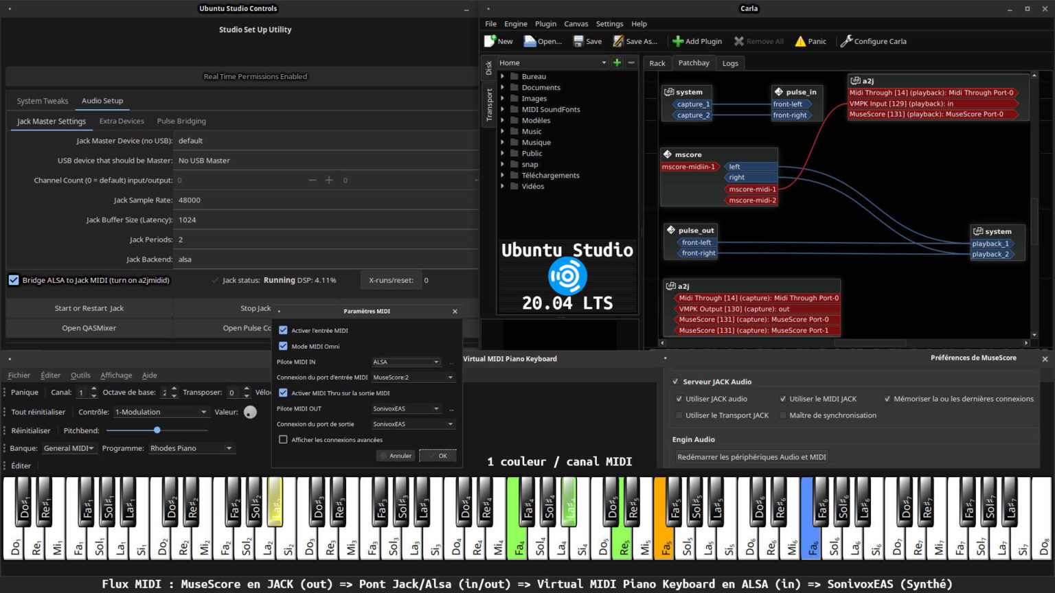Click the green plus icon in Carla's file browser

click(x=616, y=62)
